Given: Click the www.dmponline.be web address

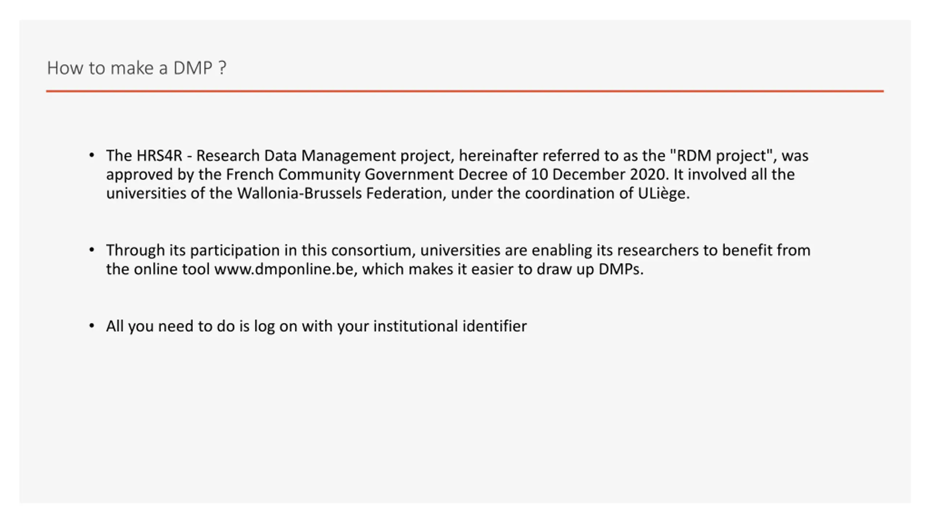Looking at the screenshot, I should click(284, 269).
